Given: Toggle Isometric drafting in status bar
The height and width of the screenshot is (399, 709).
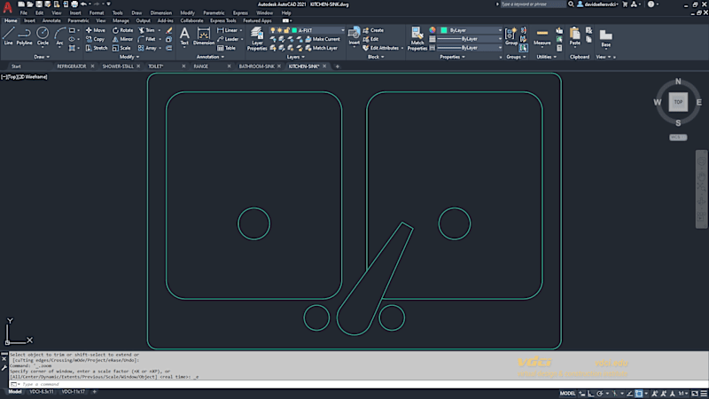Looking at the screenshot, I should pyautogui.click(x=614, y=394).
